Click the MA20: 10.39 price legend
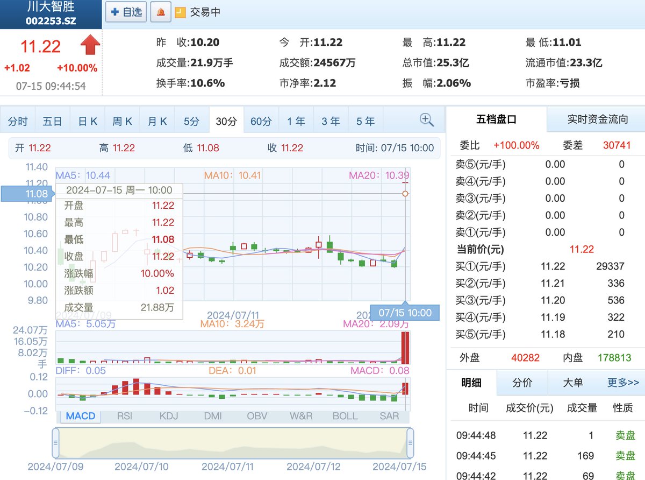Image resolution: width=645 pixels, height=480 pixels. pos(379,175)
